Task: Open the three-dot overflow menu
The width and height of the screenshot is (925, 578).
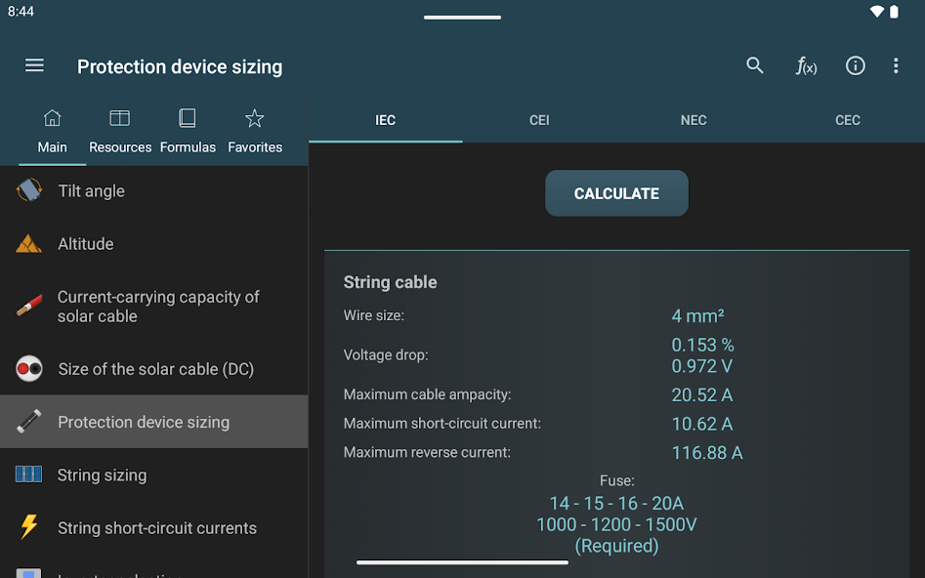Action: pyautogui.click(x=896, y=65)
